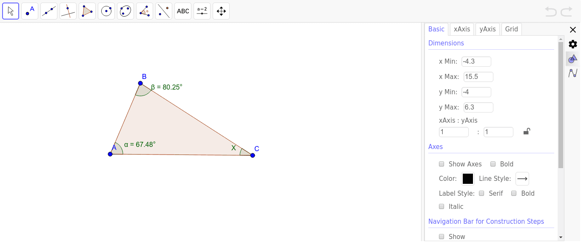581x242 pixels.
Task: Switch to the xAxis tab
Action: 462,29
